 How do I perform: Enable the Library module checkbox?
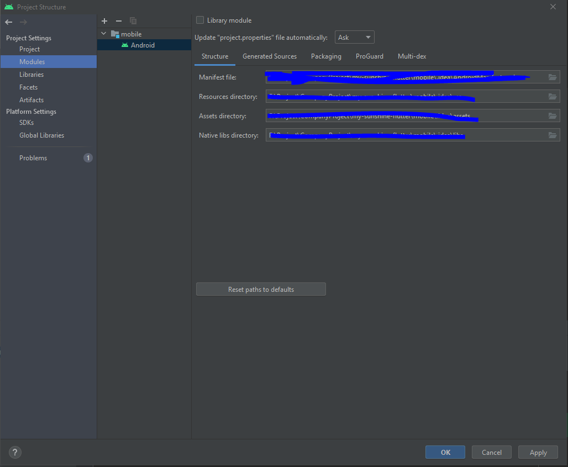pos(200,20)
